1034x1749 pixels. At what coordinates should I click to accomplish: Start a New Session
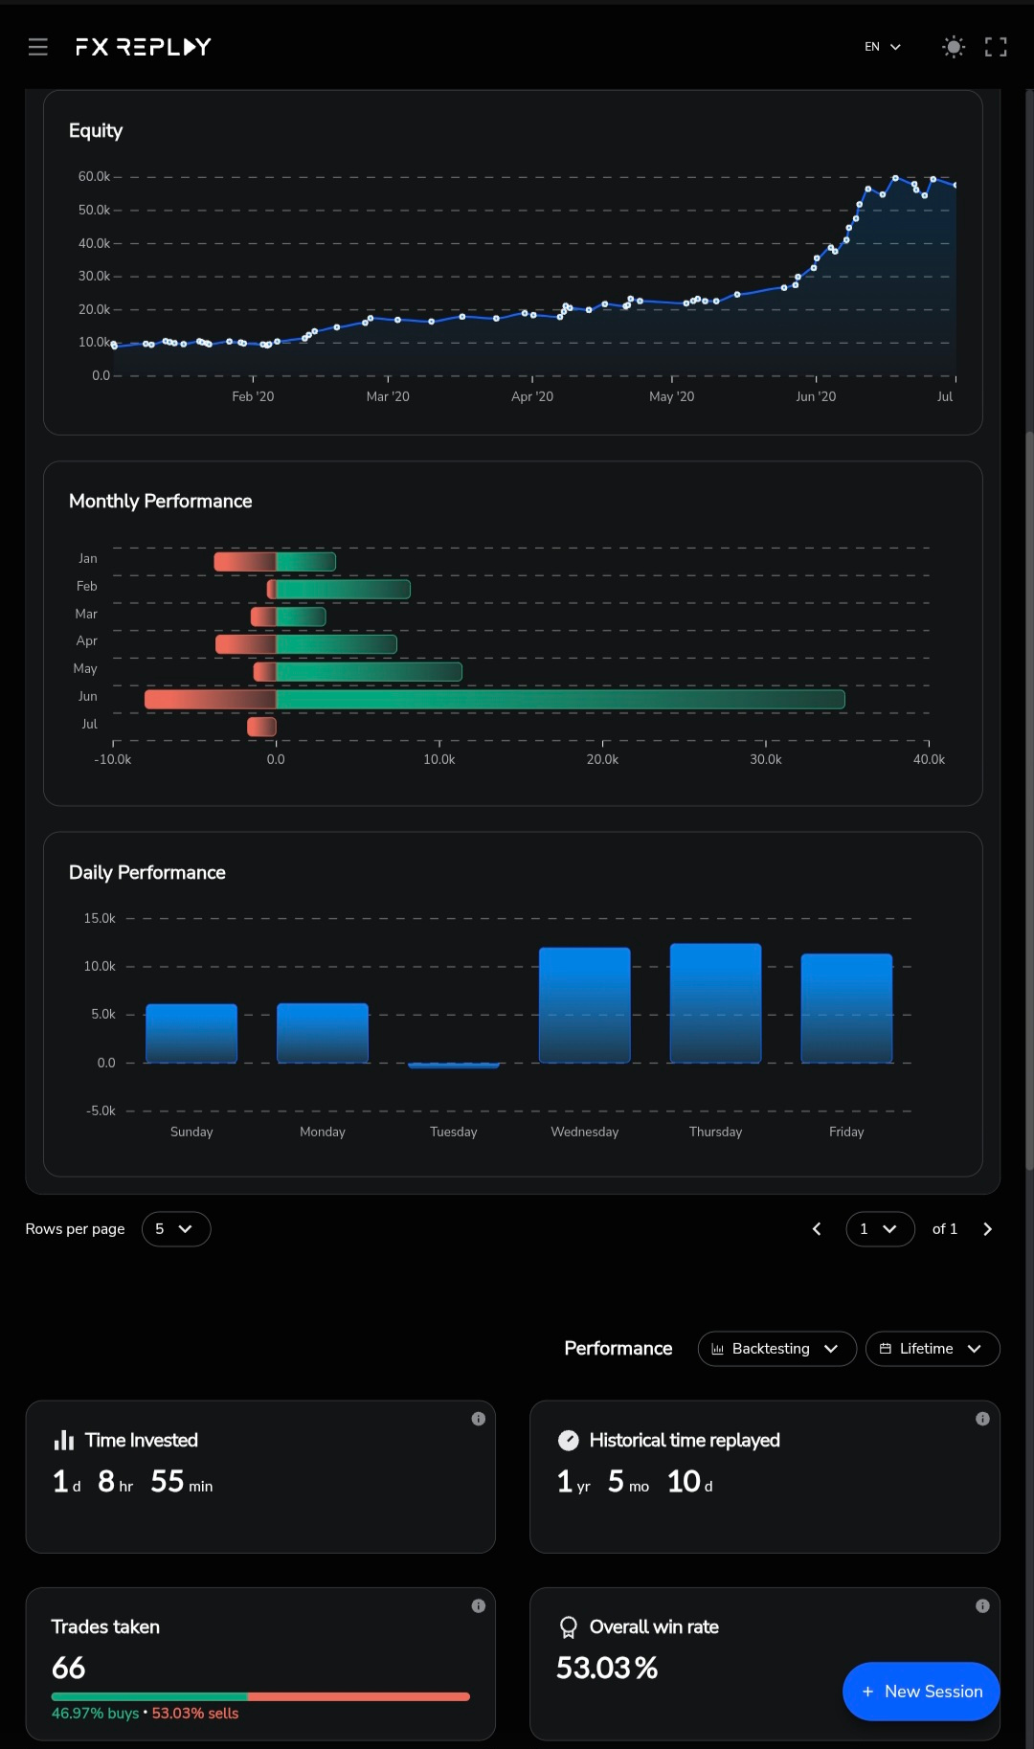tap(921, 1692)
